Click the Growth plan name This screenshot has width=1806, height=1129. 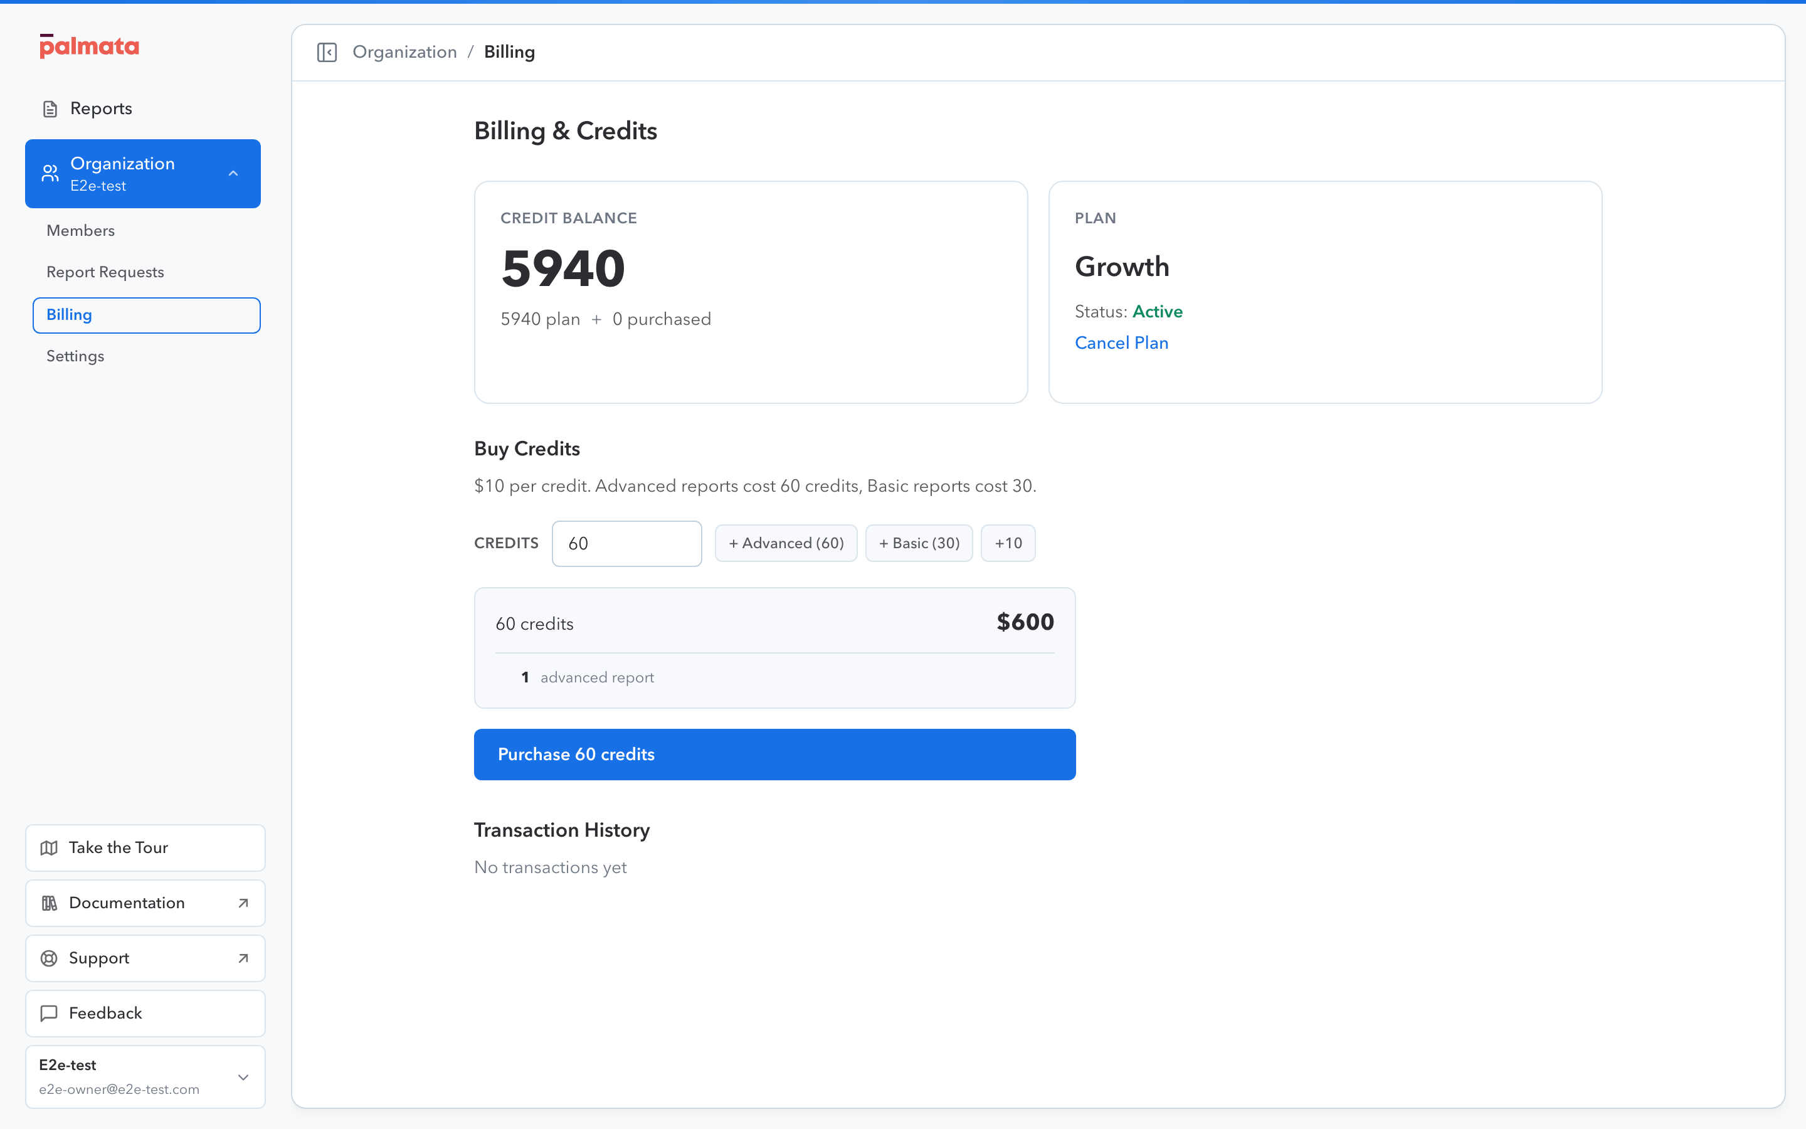tap(1122, 267)
